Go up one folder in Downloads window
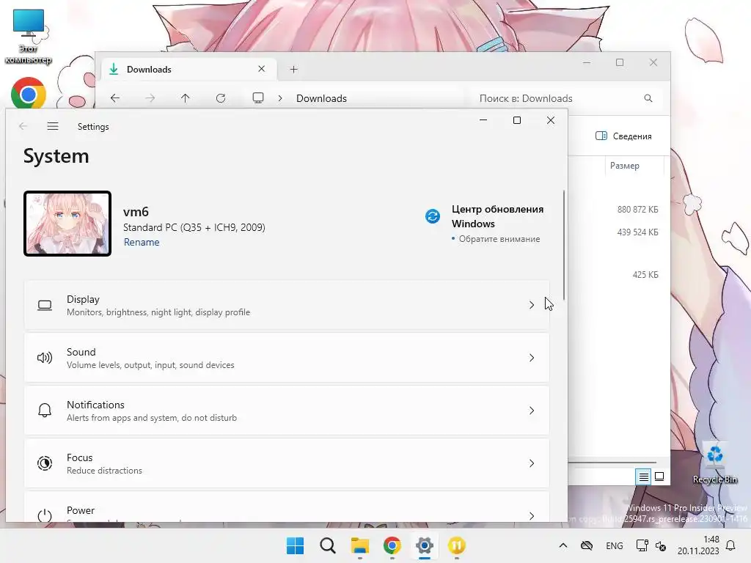The image size is (751, 563). coord(186,98)
